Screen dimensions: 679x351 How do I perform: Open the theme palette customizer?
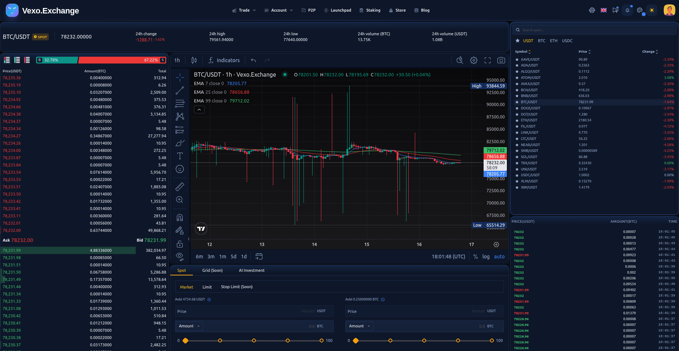coord(640,10)
